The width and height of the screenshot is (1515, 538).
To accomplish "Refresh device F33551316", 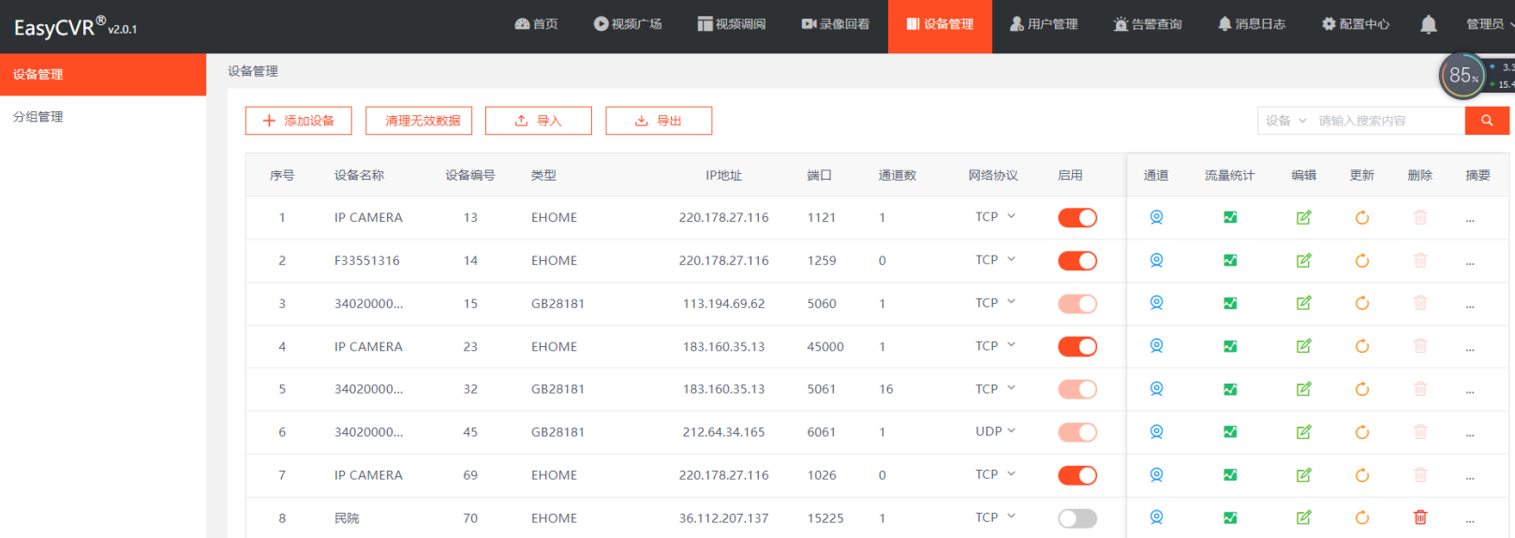I will click(1362, 260).
